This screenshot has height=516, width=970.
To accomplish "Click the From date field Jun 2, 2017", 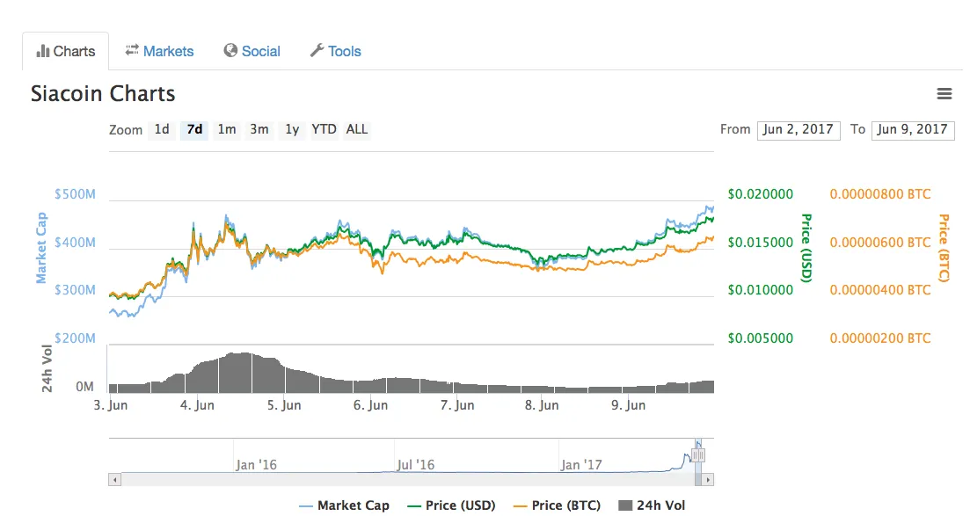I will [799, 130].
